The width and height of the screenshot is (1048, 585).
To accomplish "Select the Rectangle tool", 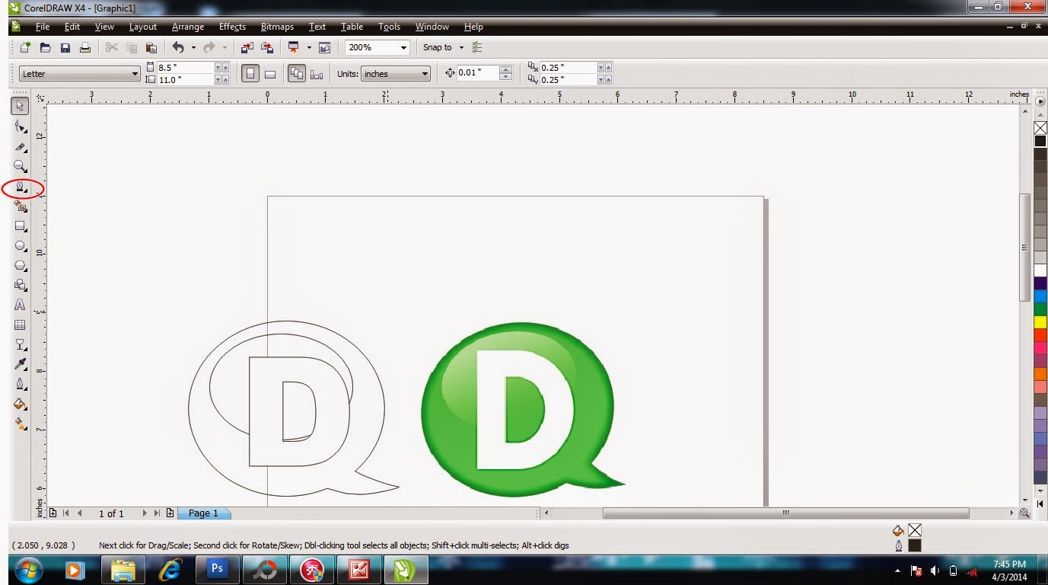I will pyautogui.click(x=21, y=226).
